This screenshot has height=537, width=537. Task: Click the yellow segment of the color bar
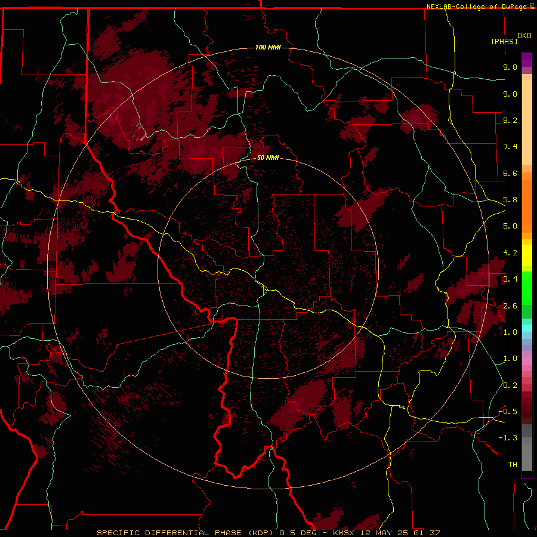[527, 255]
